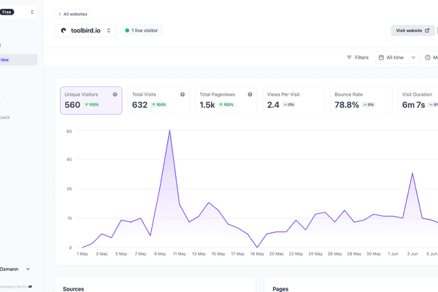Click the toolbird.io logo icon
Viewport: 438px width, 292px height.
pyautogui.click(x=64, y=31)
